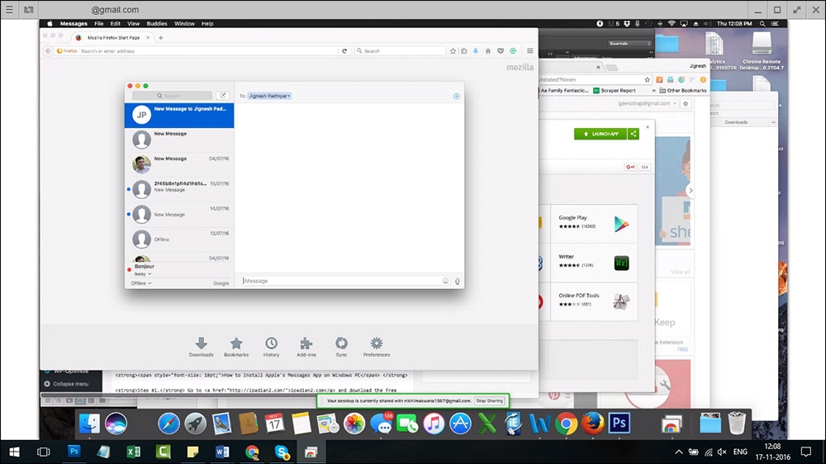Open a new Firefox tab with plus
826x464 pixels.
(161, 38)
